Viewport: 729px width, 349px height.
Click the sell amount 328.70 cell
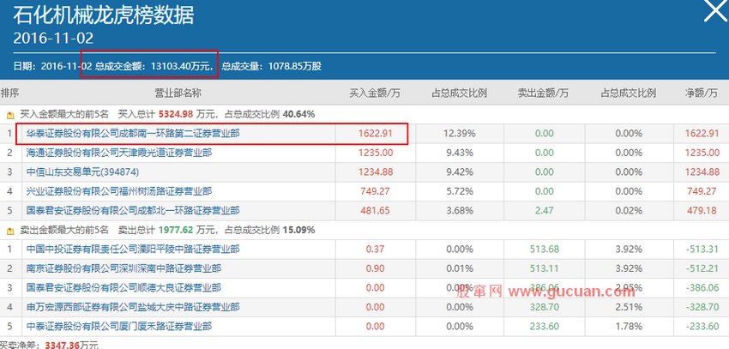point(544,307)
